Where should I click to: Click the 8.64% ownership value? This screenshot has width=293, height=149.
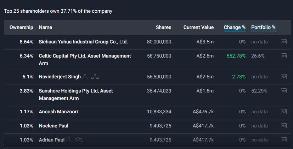tap(26, 42)
